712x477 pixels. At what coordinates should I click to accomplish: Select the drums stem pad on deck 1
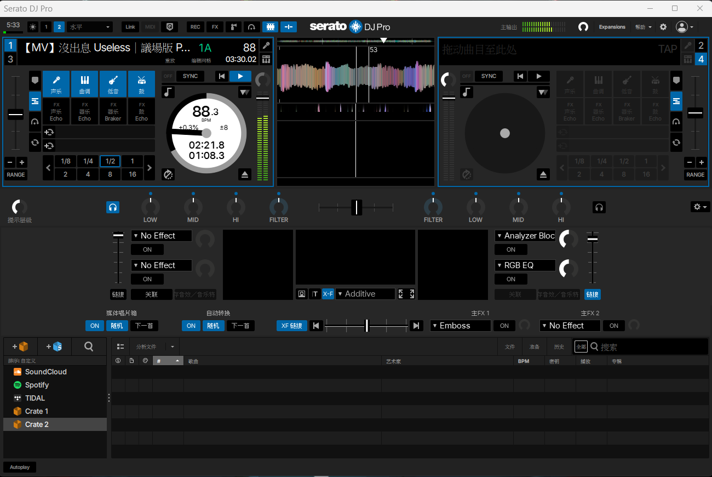[141, 84]
